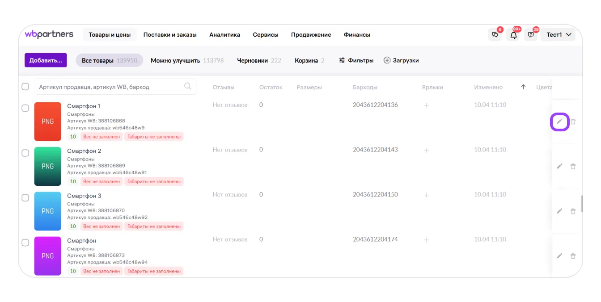The image size is (601, 302).
Task: Open the Добавить... dropdown button
Action: click(46, 60)
